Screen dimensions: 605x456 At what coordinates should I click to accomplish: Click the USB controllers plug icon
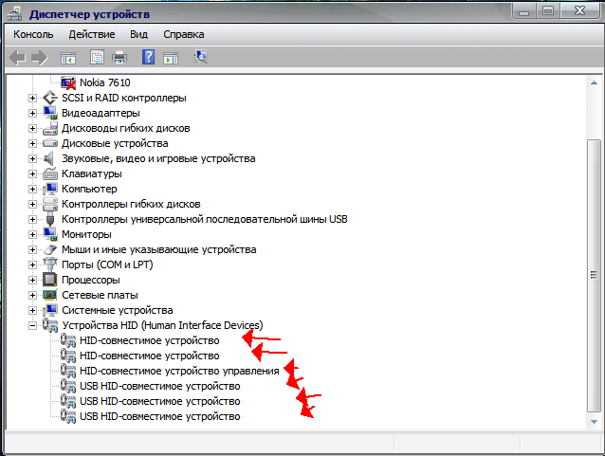coord(50,219)
